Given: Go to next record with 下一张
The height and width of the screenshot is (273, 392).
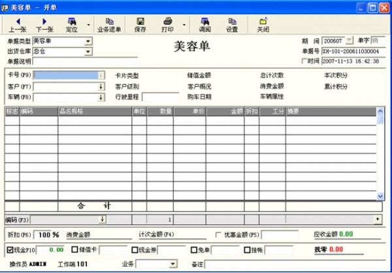Looking at the screenshot, I should (x=44, y=25).
